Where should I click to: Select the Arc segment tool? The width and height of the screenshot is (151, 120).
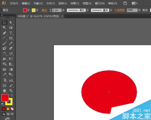5,38
